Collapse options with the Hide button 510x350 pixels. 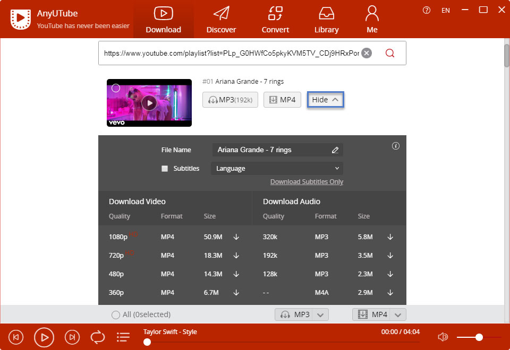click(325, 100)
